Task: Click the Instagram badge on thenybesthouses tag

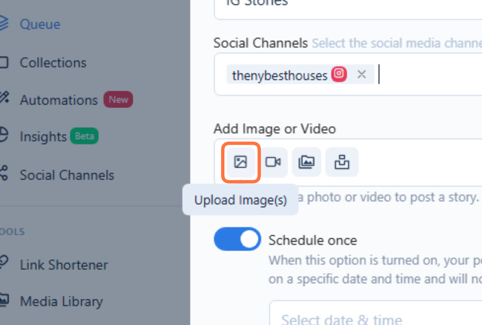Action: point(338,74)
